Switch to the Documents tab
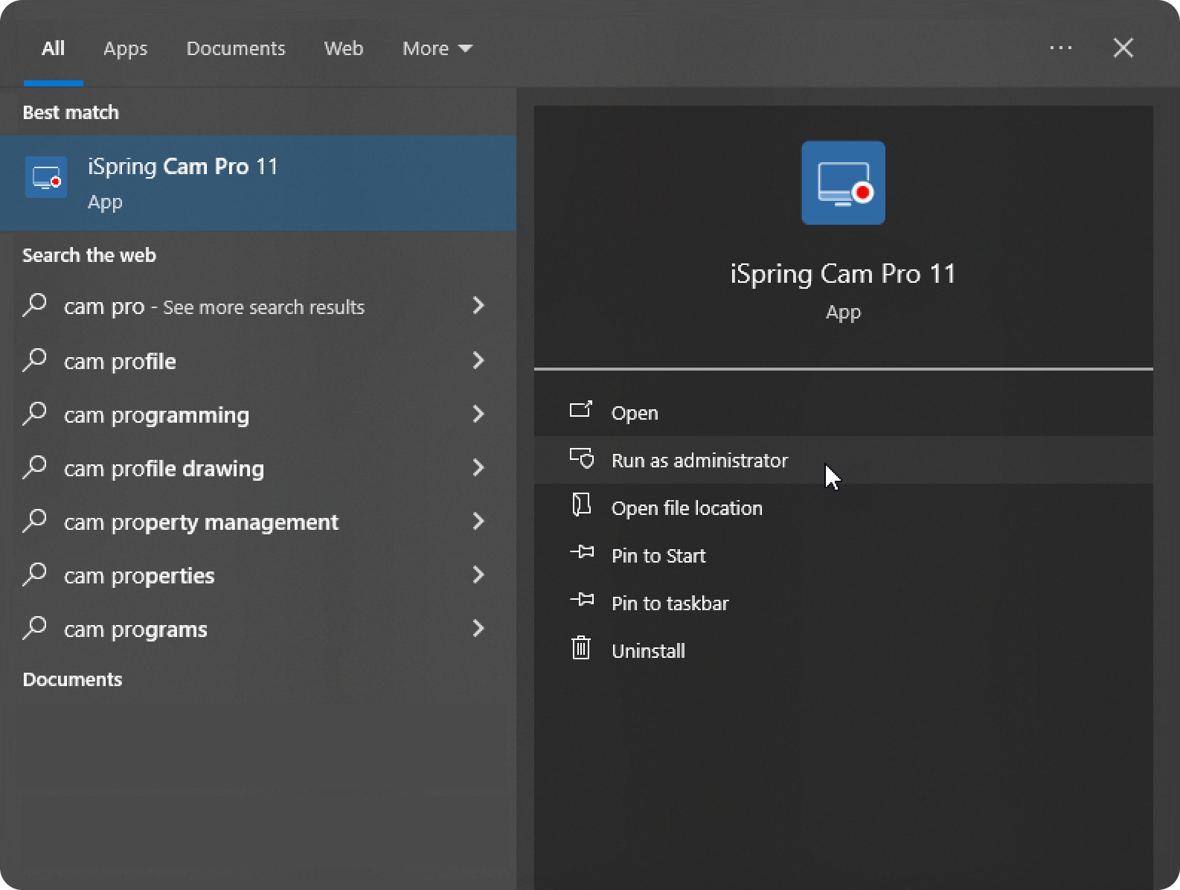1180x890 pixels. pyautogui.click(x=236, y=48)
